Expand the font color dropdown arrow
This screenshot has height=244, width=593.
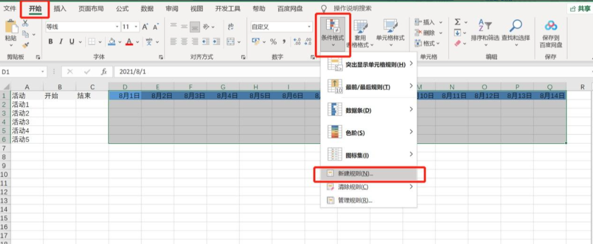pos(137,41)
